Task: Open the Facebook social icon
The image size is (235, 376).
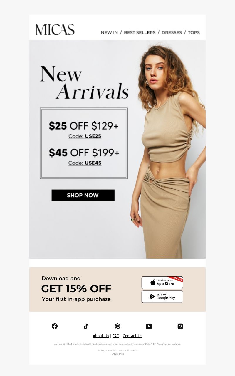Action: click(55, 326)
